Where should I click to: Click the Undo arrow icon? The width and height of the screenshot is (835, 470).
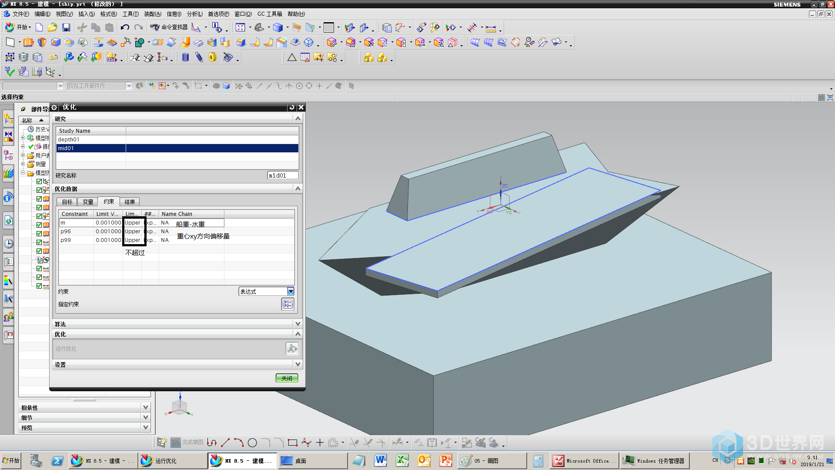(125, 27)
